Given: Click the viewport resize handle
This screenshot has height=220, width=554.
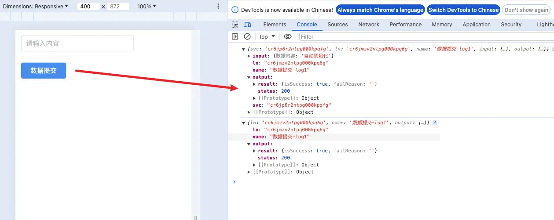Looking at the screenshot, I should [196, 218].
